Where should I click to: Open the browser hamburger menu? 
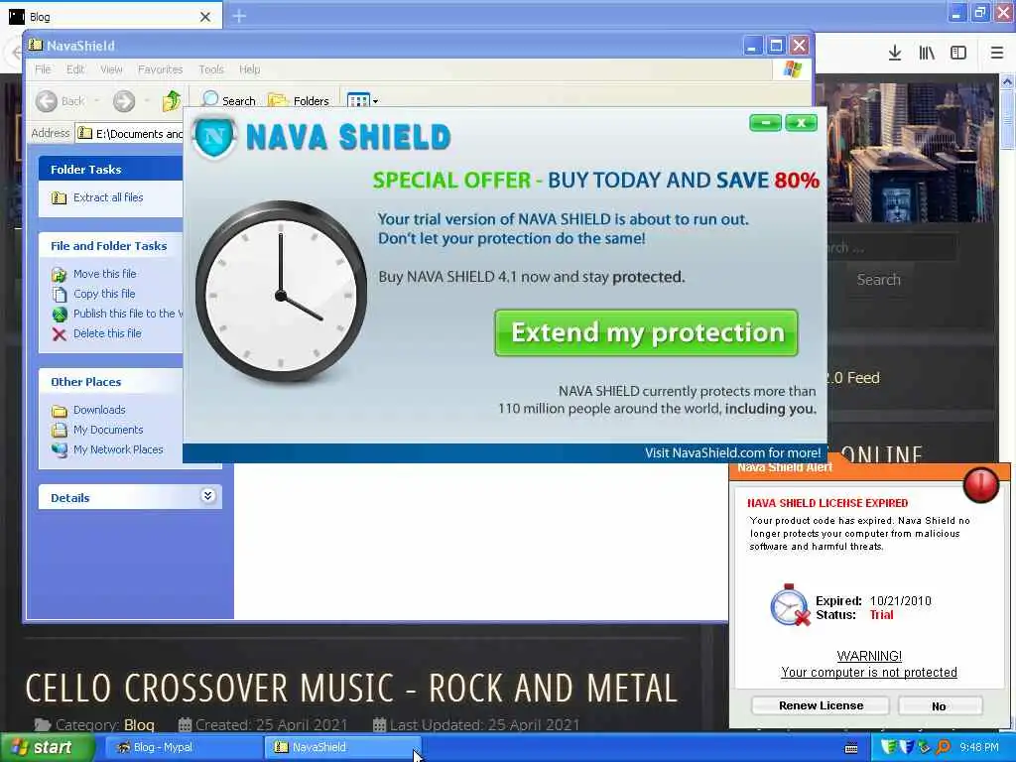click(x=997, y=54)
